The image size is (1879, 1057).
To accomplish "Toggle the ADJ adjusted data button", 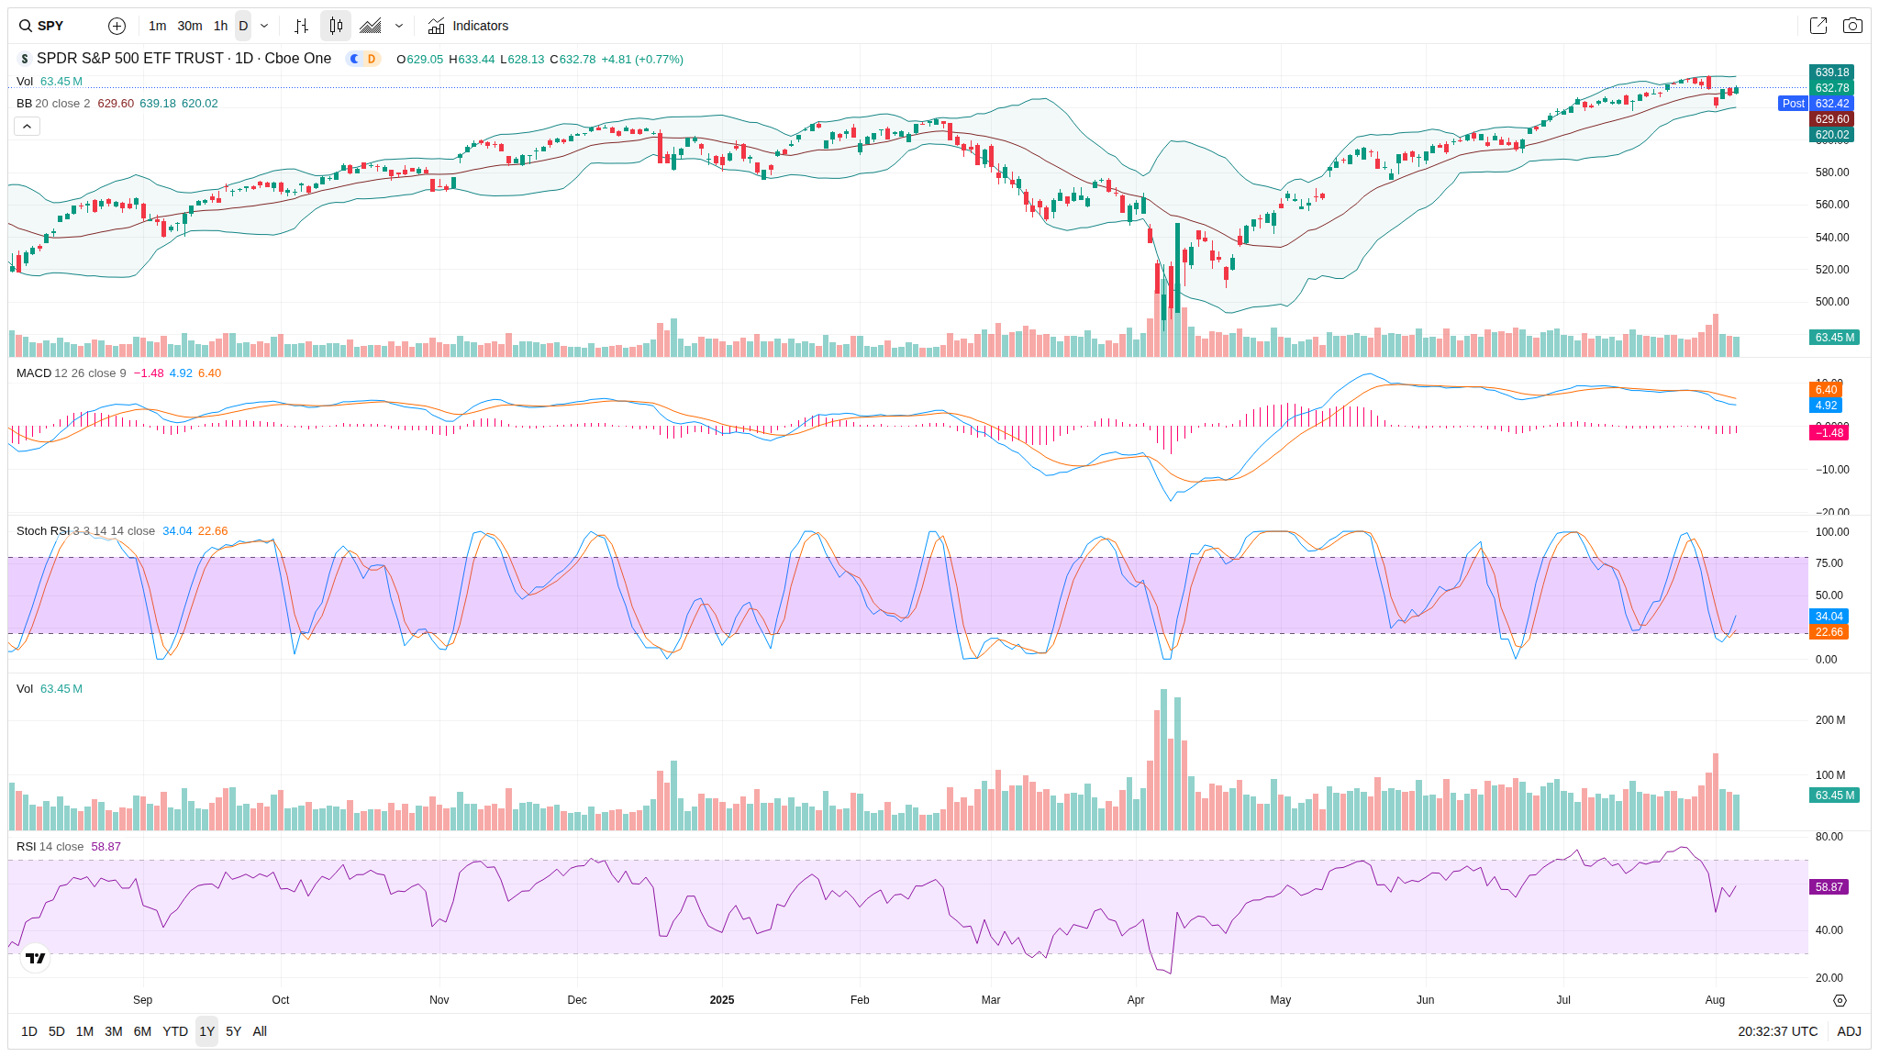I will pyautogui.click(x=1849, y=1031).
